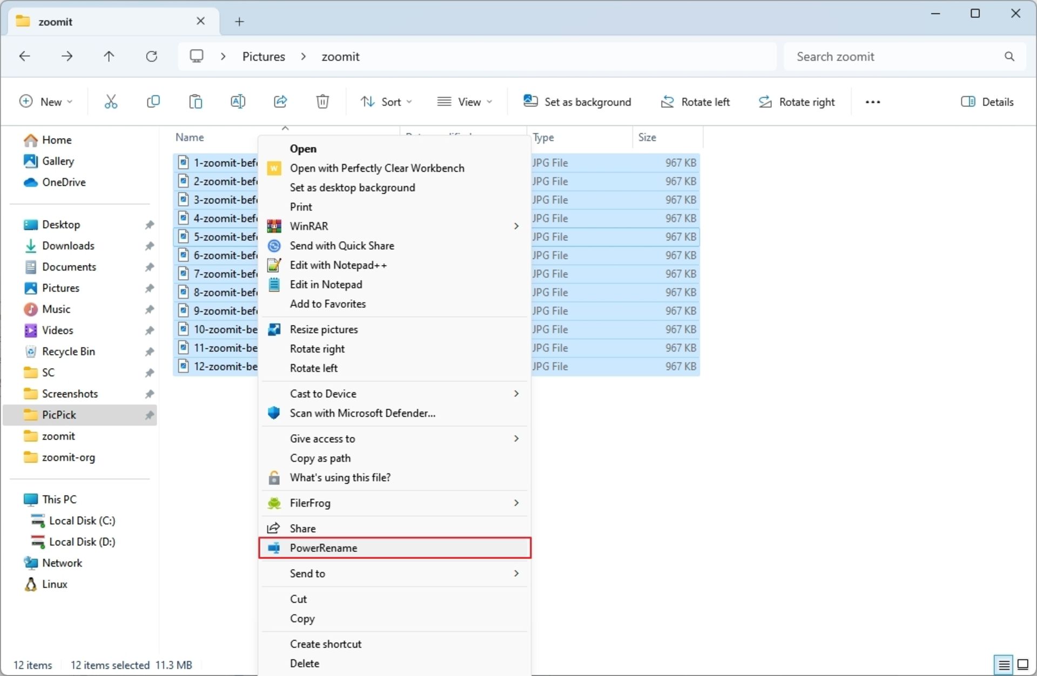Open the Linux entry in sidebar
Viewport: 1037px width, 676px height.
(55, 584)
